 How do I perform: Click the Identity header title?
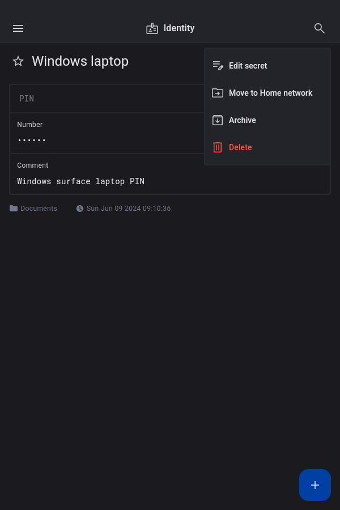(179, 28)
